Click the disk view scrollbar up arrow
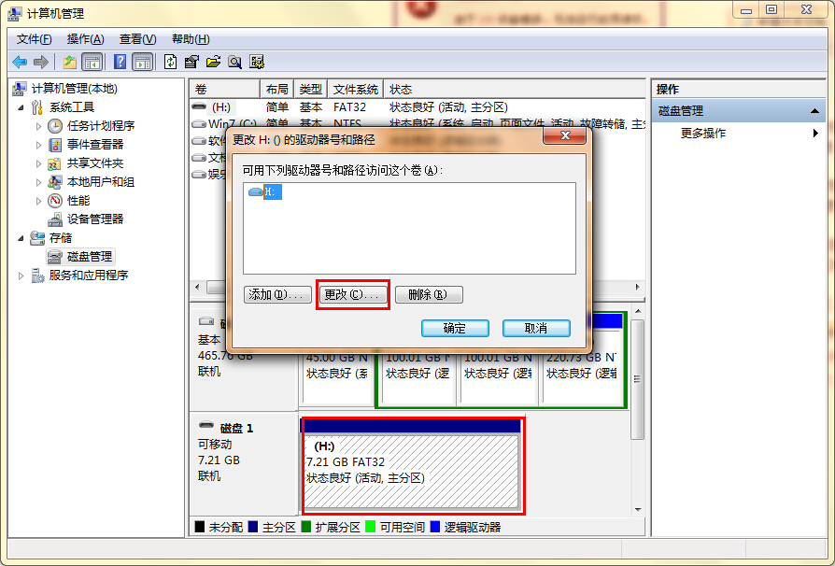 (x=638, y=311)
